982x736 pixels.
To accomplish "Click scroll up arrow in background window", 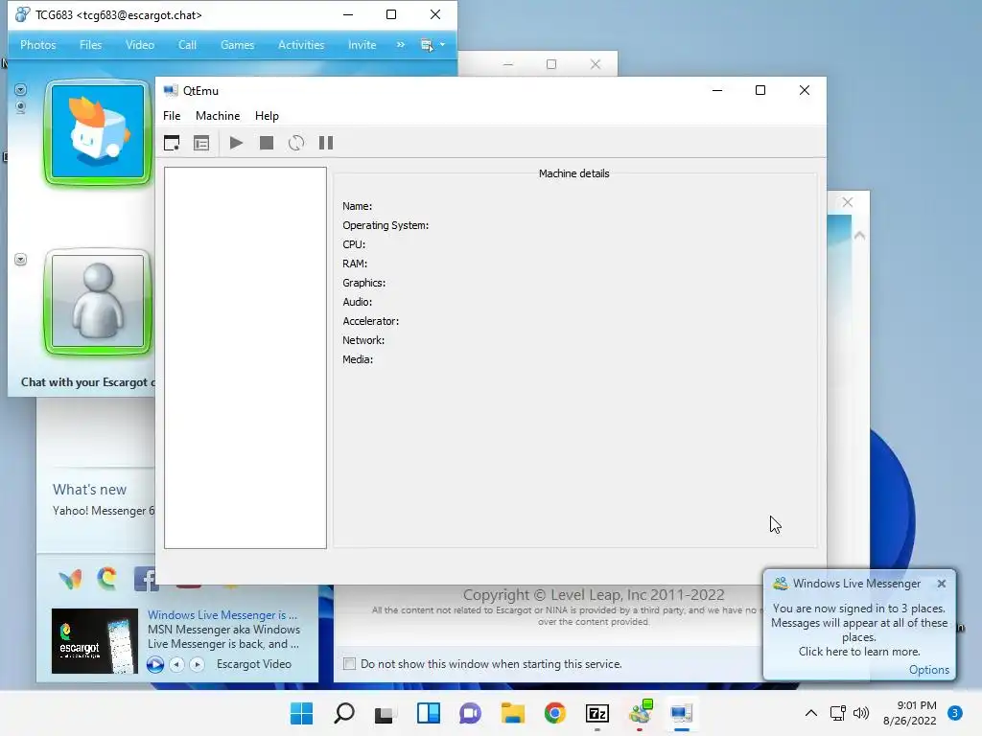I will pos(860,236).
